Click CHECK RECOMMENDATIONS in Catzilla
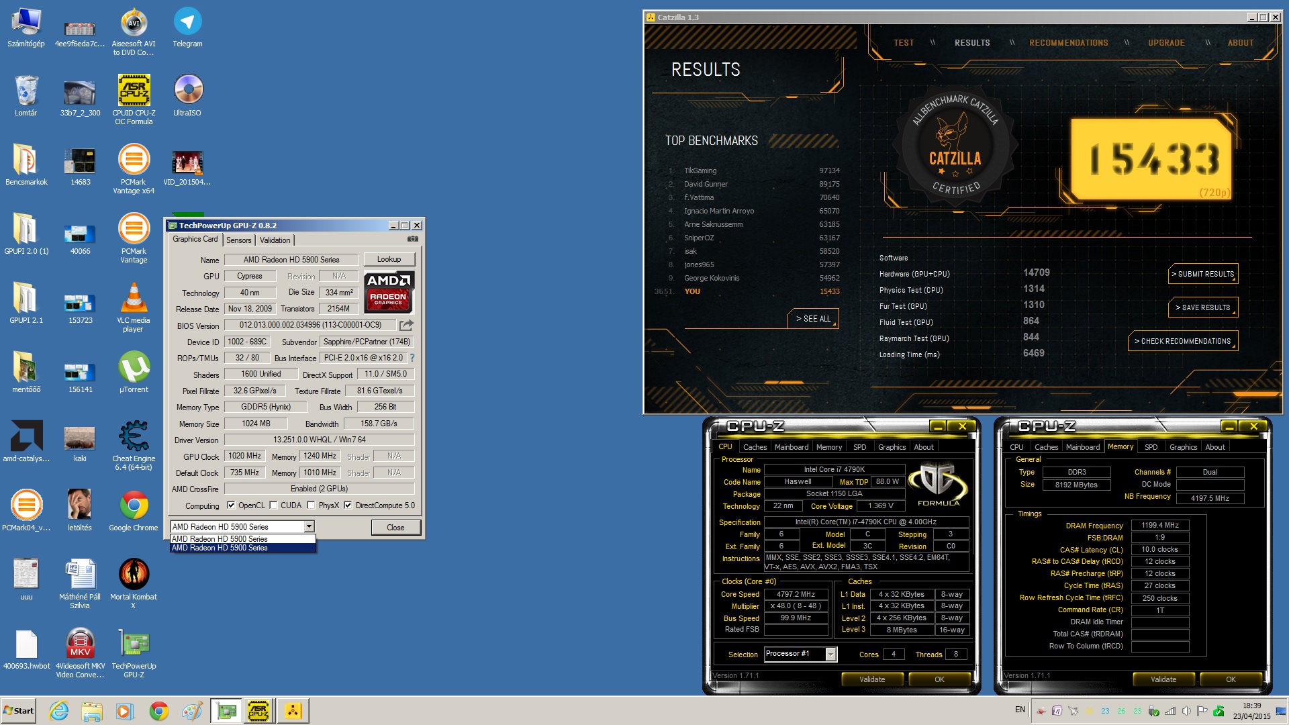 pos(1183,341)
